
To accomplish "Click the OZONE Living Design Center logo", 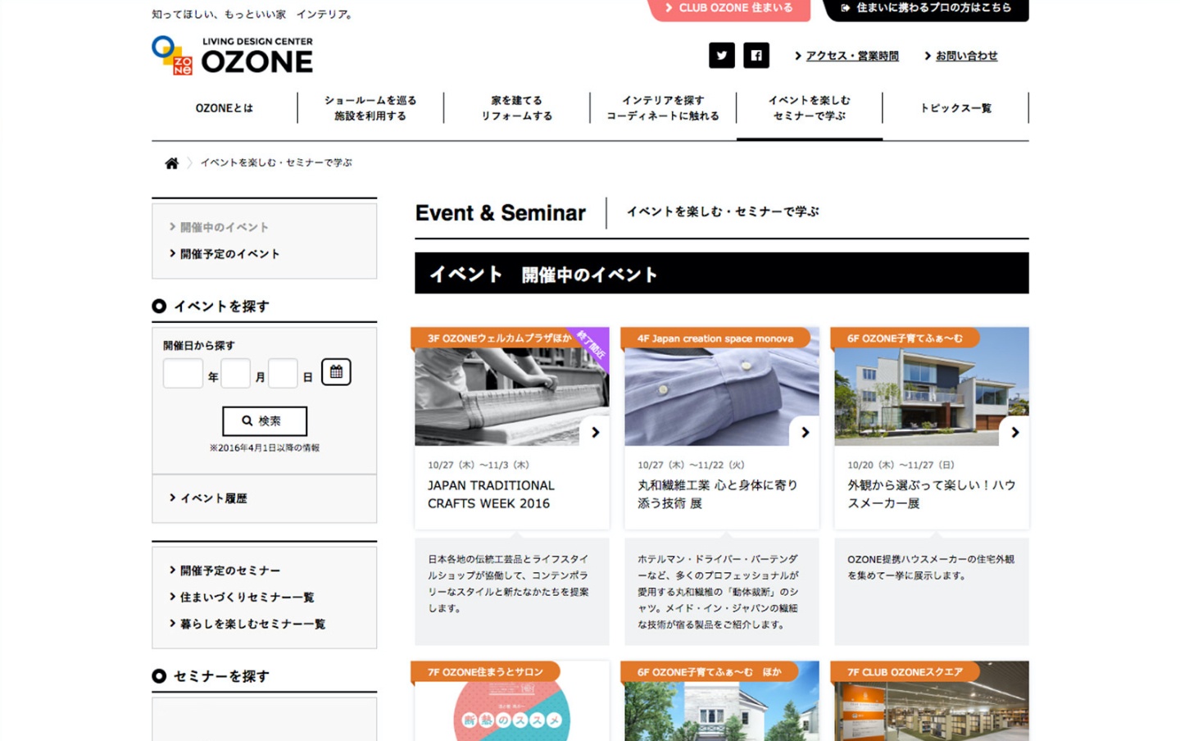I will 233,56.
